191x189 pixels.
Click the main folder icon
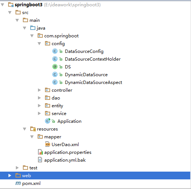25,20
